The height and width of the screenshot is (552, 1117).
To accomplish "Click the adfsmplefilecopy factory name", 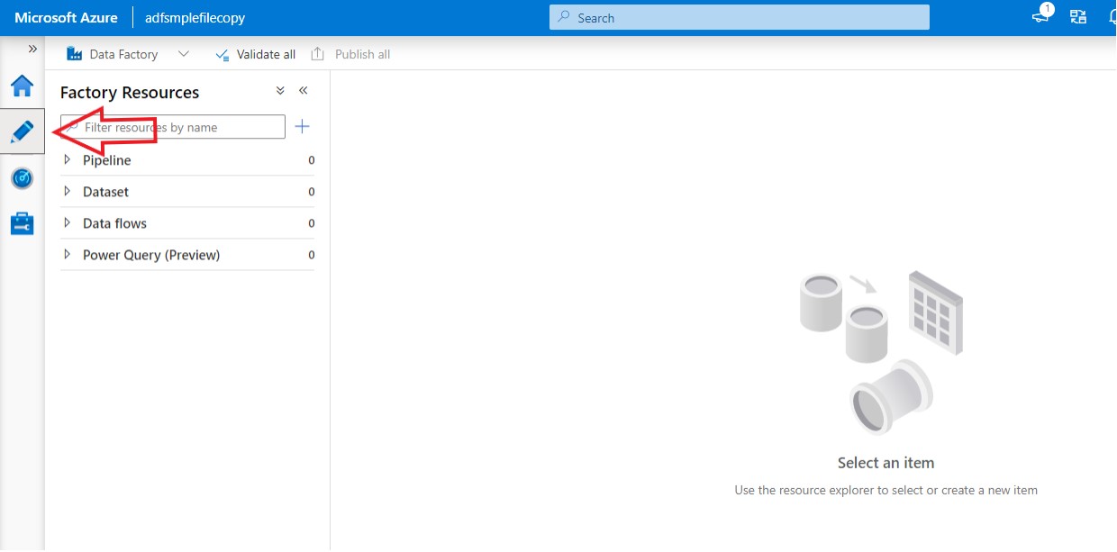I will point(195,18).
